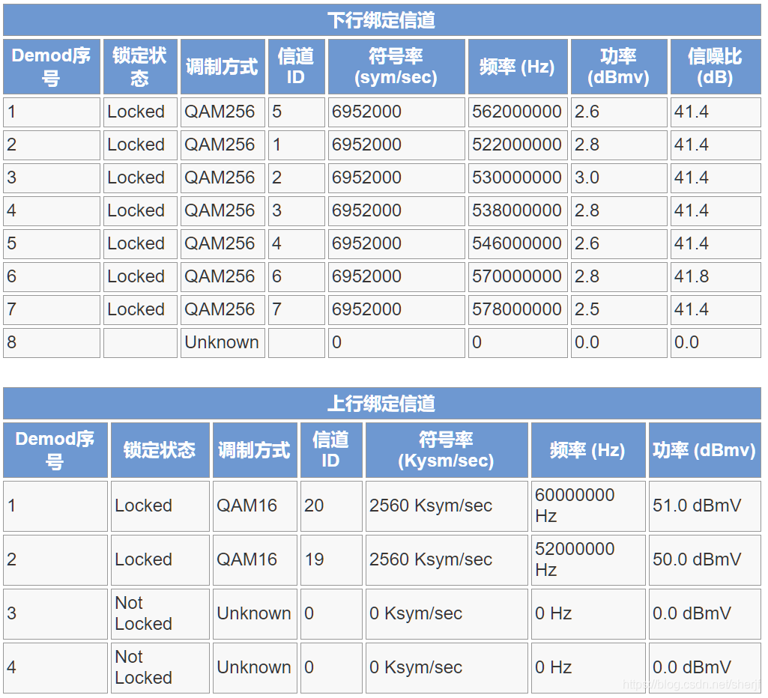Click the 上行绑定信道 table title
Viewport: 768px width, 698px height.
click(381, 404)
